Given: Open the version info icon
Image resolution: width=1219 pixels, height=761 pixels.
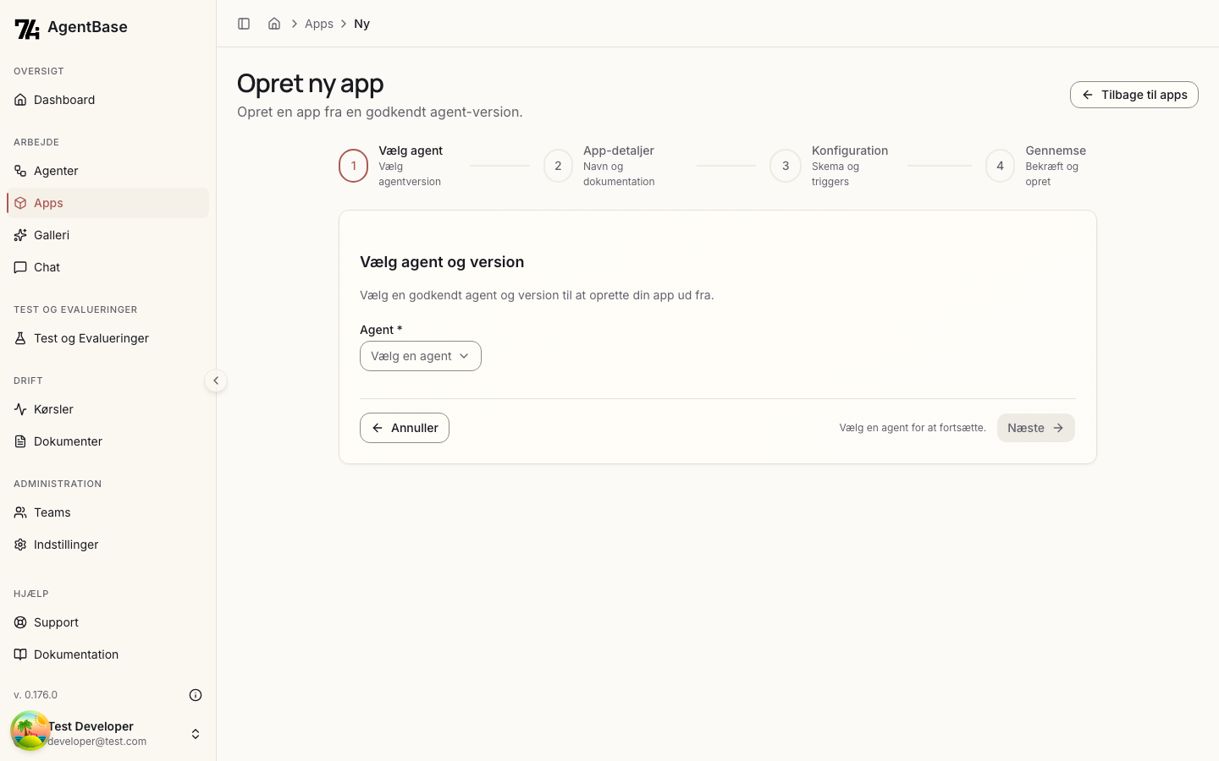Looking at the screenshot, I should click(196, 695).
